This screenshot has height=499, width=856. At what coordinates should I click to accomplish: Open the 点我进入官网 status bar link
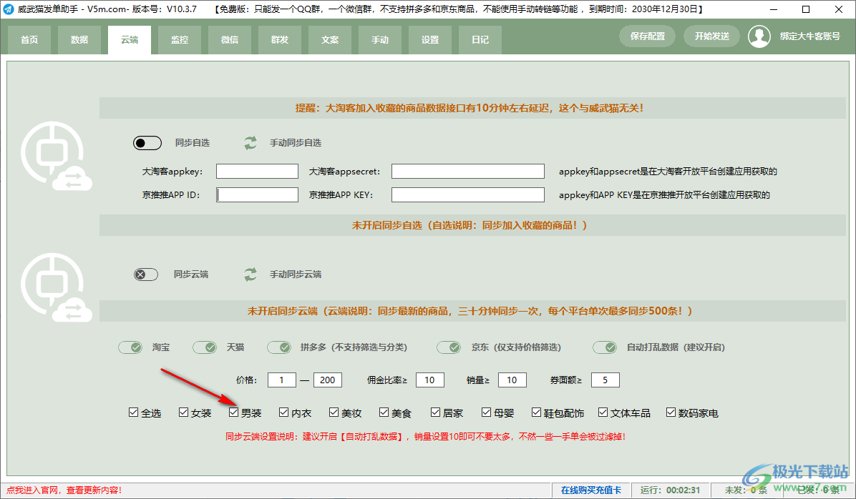click(64, 490)
